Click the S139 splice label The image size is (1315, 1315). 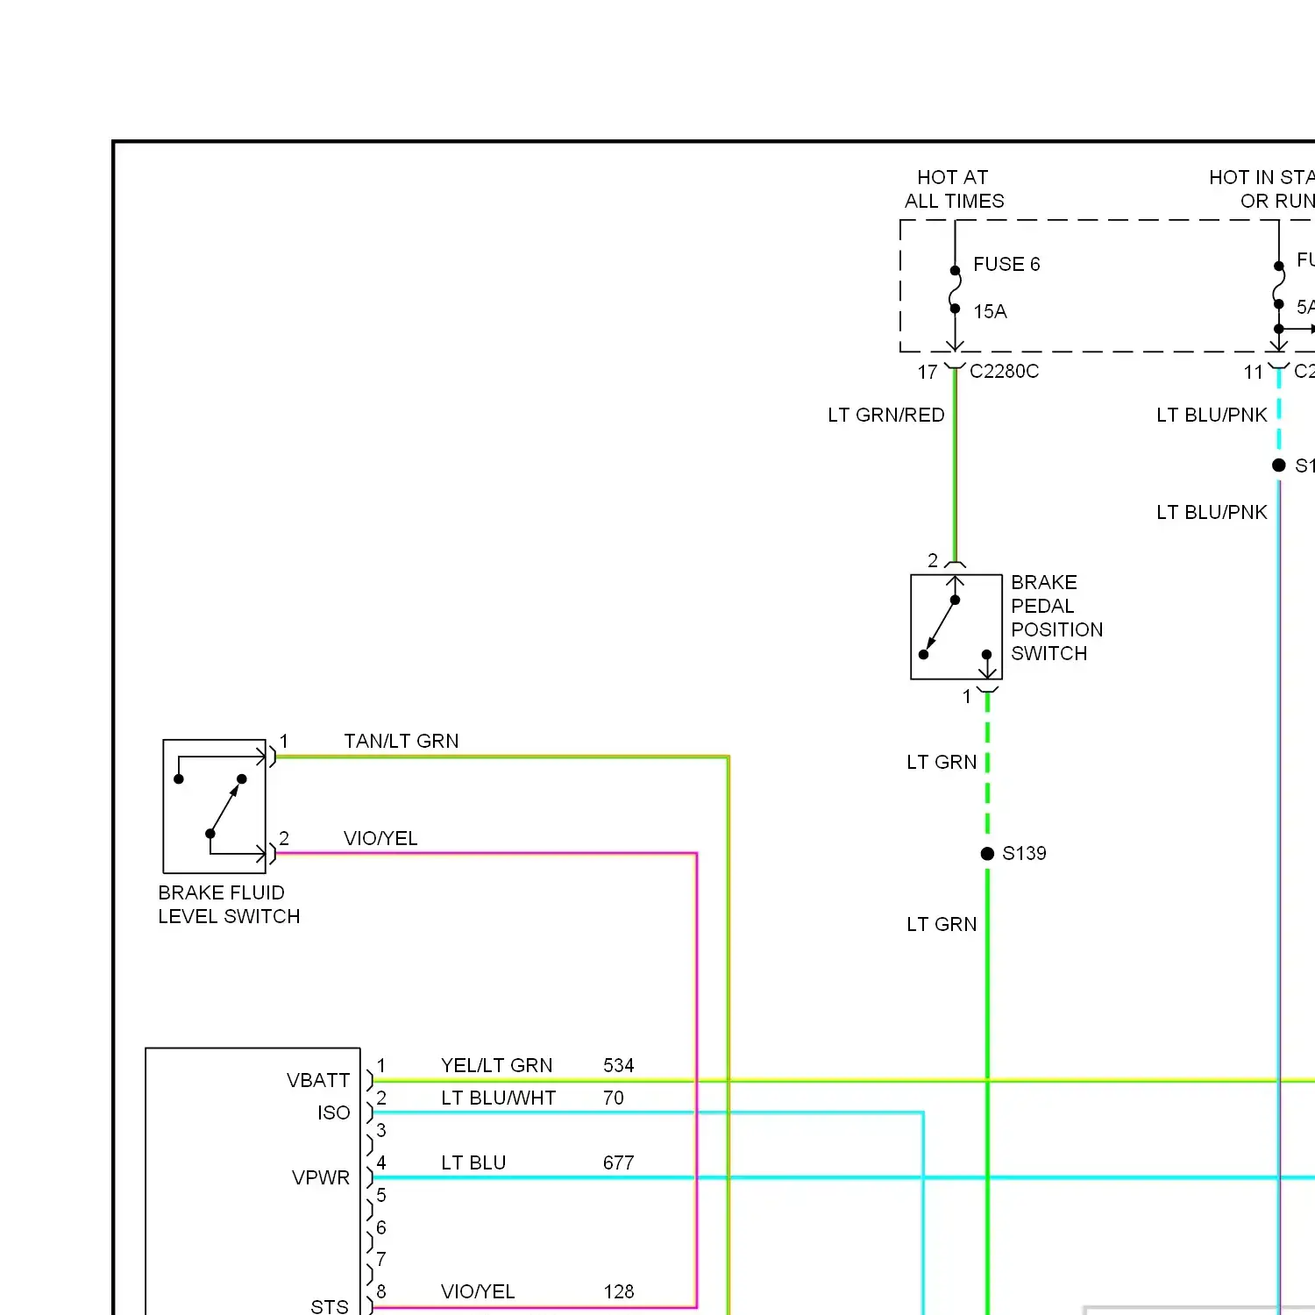pyautogui.click(x=1024, y=853)
